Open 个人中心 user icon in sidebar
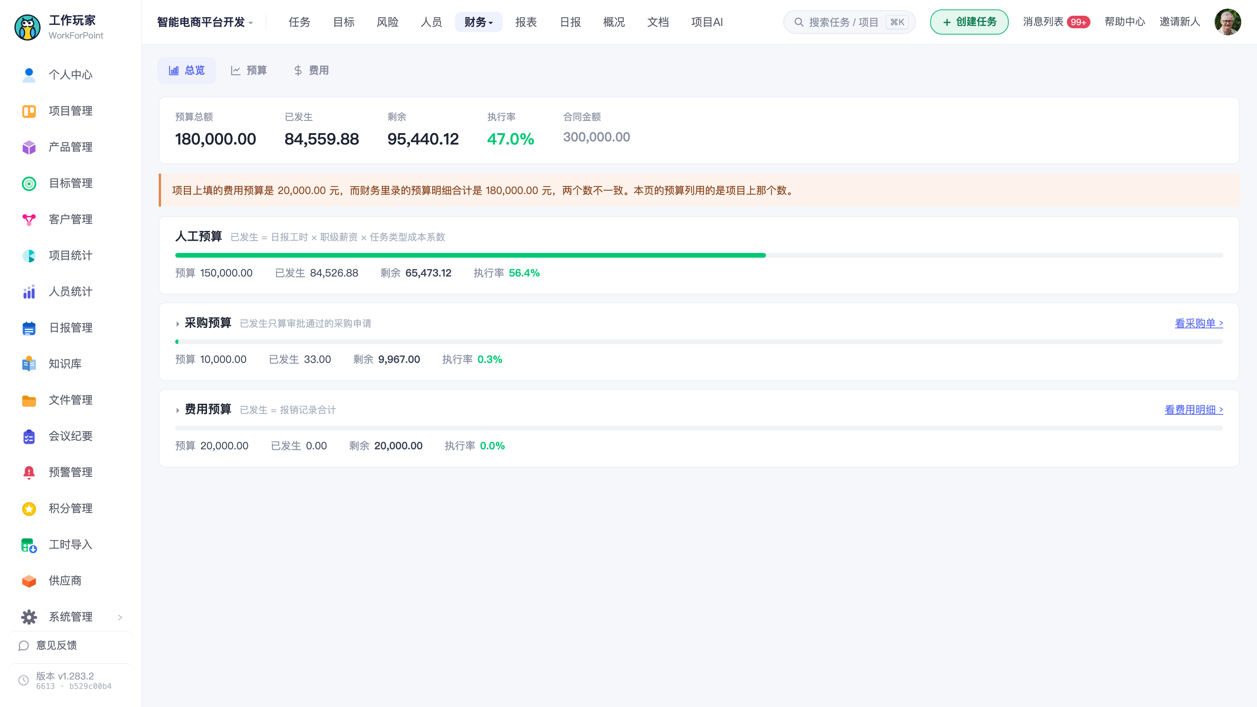The image size is (1257, 707). tap(29, 75)
